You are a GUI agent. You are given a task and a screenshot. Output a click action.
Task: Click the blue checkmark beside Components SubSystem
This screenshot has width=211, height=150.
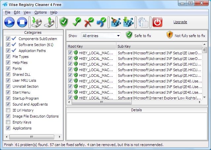pos(14,38)
